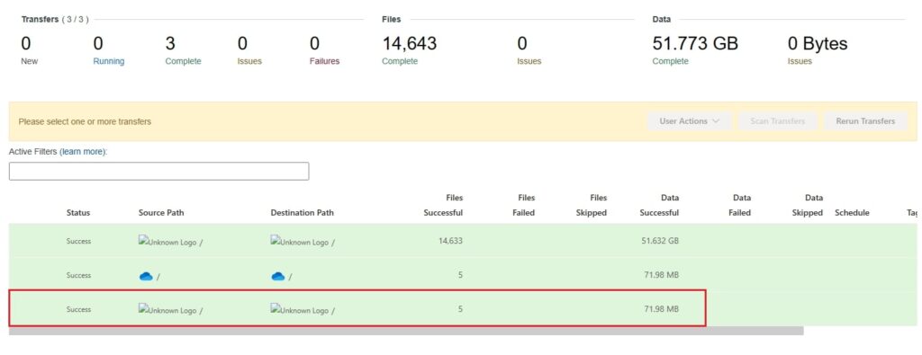The image size is (922, 355).
Task: Click the 0 Bytes data issues value
Action: point(818,44)
